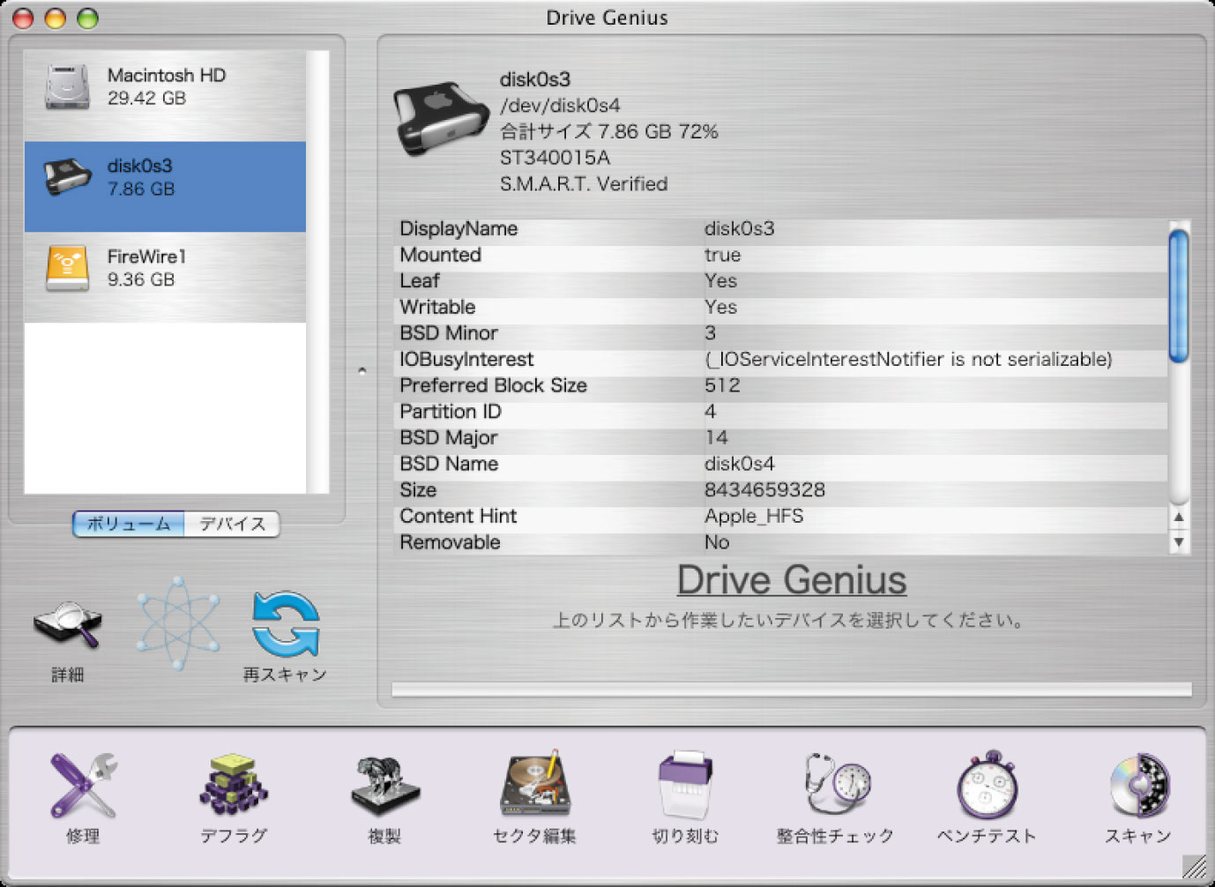Click the Mounted true row

pos(780,255)
